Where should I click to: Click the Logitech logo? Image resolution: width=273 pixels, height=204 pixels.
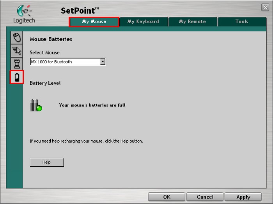pos(24,14)
